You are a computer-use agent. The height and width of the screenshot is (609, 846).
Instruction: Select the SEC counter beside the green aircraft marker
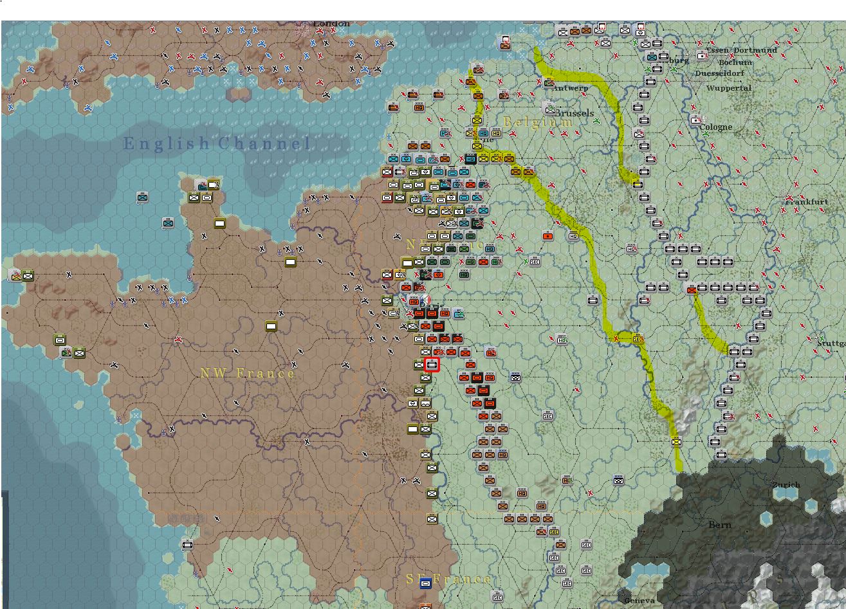point(535,261)
